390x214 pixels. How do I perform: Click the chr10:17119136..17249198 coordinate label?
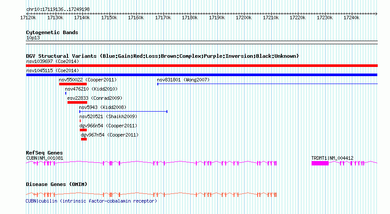point(58,10)
